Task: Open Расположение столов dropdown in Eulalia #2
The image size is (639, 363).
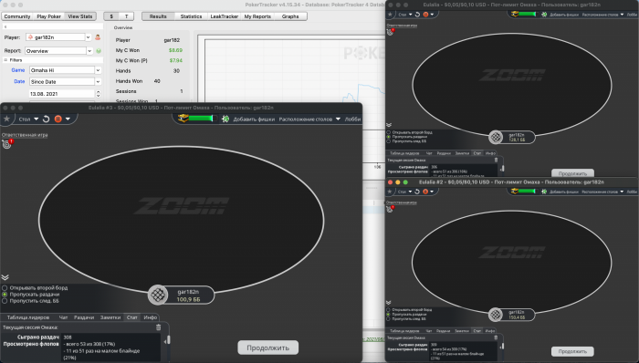Action: pyautogui.click(x=602, y=192)
